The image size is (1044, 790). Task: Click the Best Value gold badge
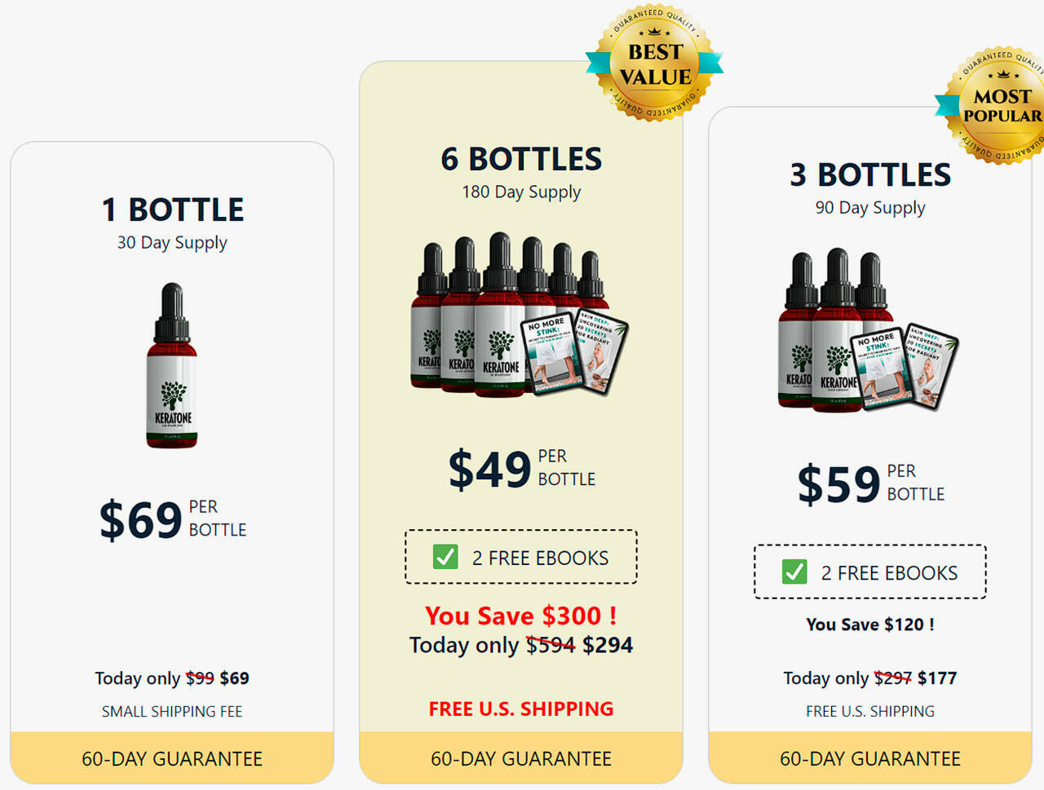coord(655,63)
